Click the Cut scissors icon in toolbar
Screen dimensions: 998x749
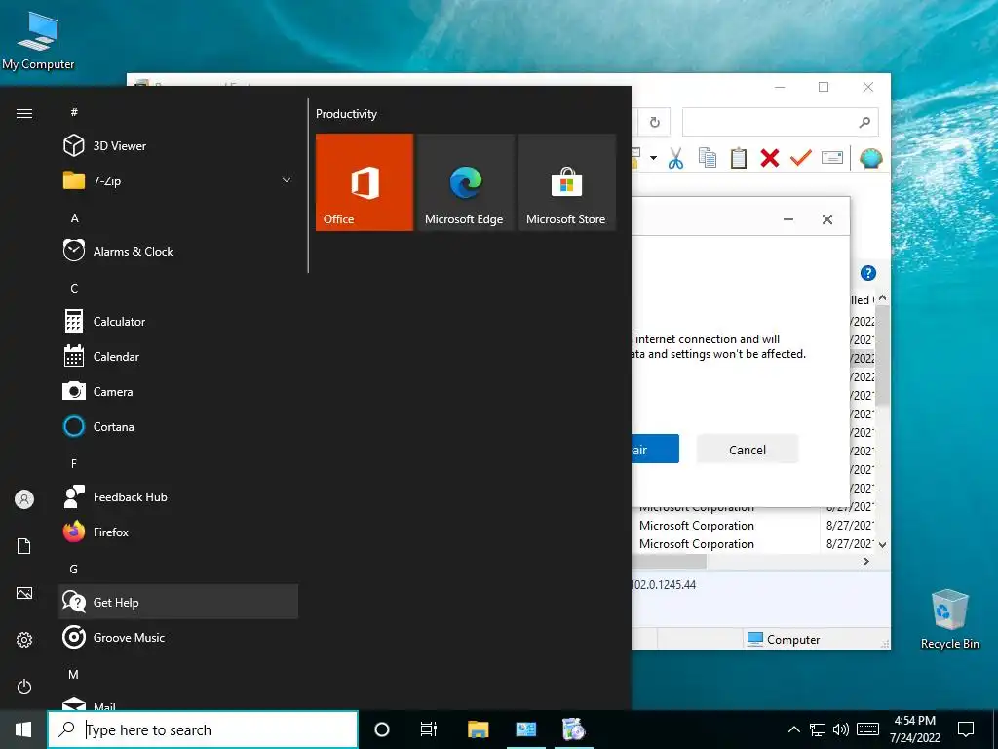coord(676,158)
